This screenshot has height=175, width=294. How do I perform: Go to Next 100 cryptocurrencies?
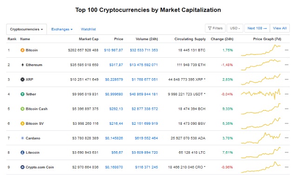click(257, 28)
